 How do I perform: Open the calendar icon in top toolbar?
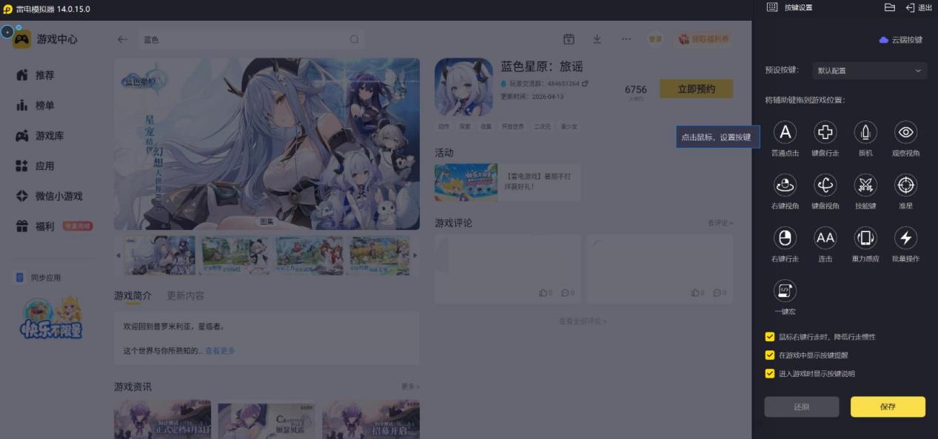click(x=569, y=39)
